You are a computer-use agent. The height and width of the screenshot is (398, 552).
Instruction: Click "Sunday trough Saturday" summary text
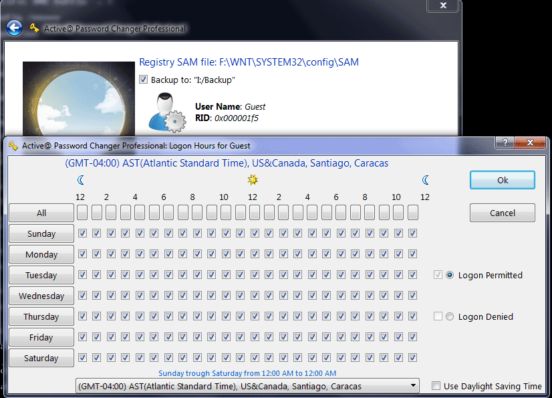pos(247,373)
